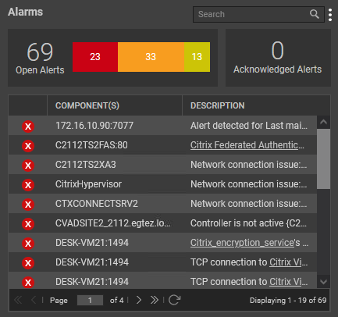Screen dimensions: 338x317
Task: Select the yellow minor alerts segment 13
Action: tap(197, 57)
